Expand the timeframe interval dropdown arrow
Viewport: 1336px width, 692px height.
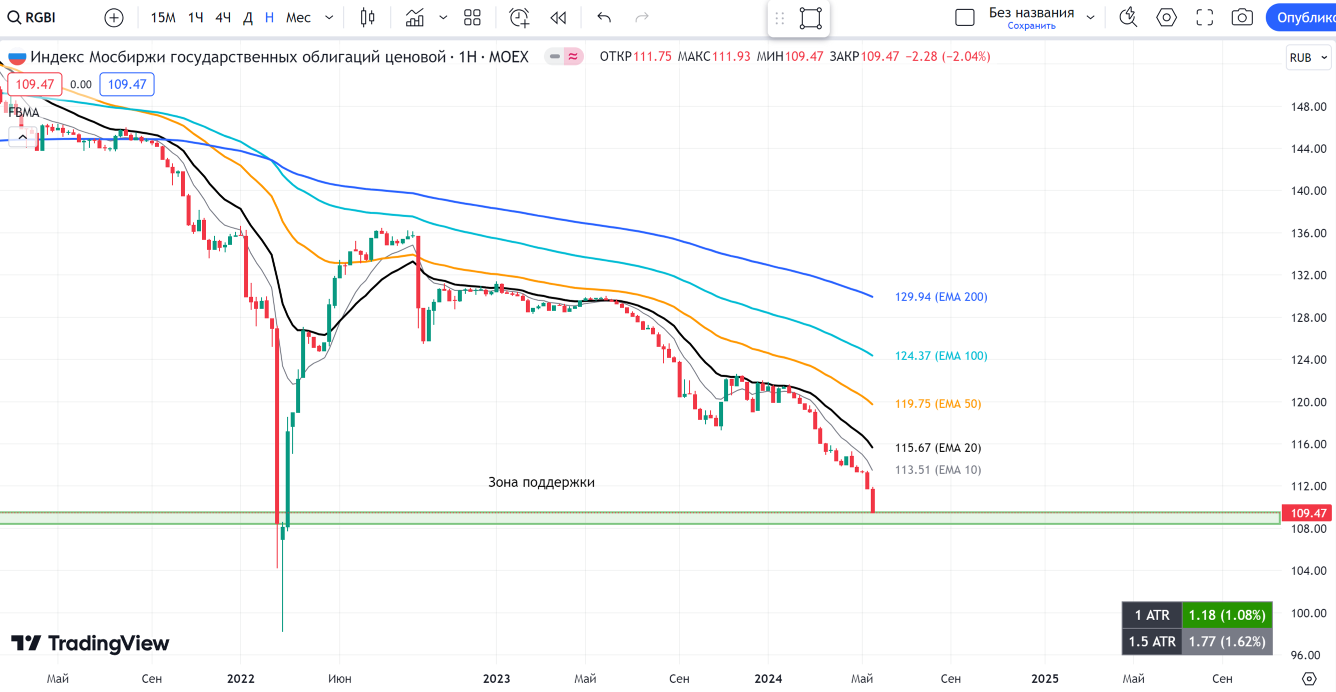pos(329,17)
